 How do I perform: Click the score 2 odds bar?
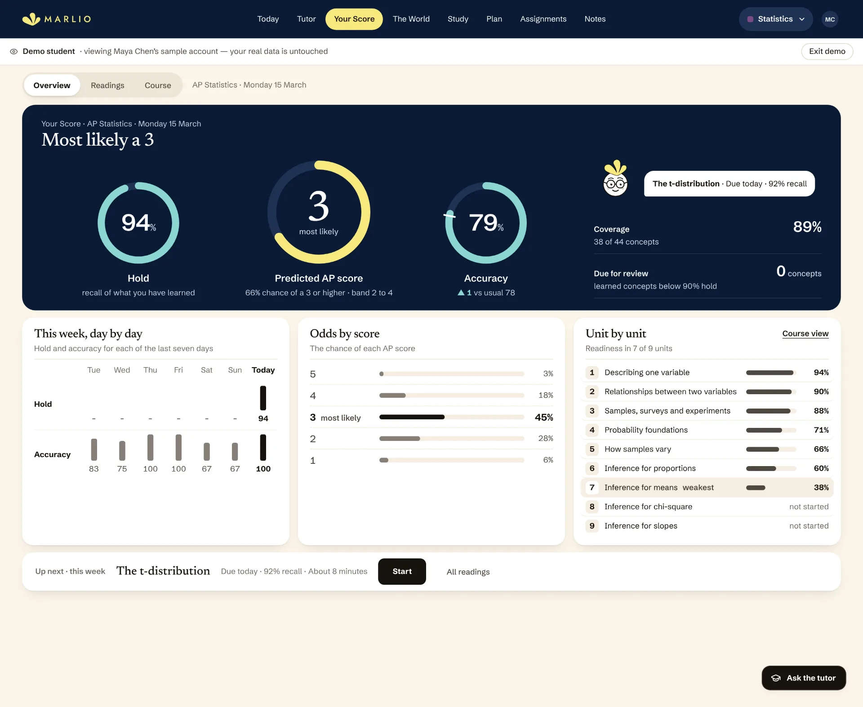452,439
